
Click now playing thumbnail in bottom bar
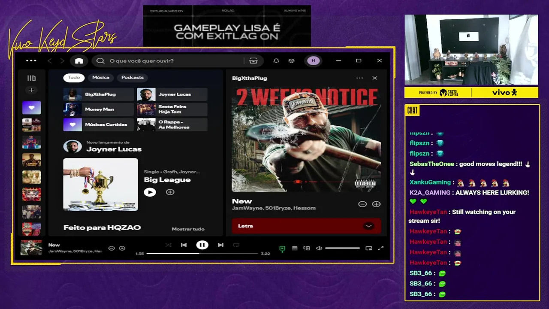pyautogui.click(x=32, y=248)
